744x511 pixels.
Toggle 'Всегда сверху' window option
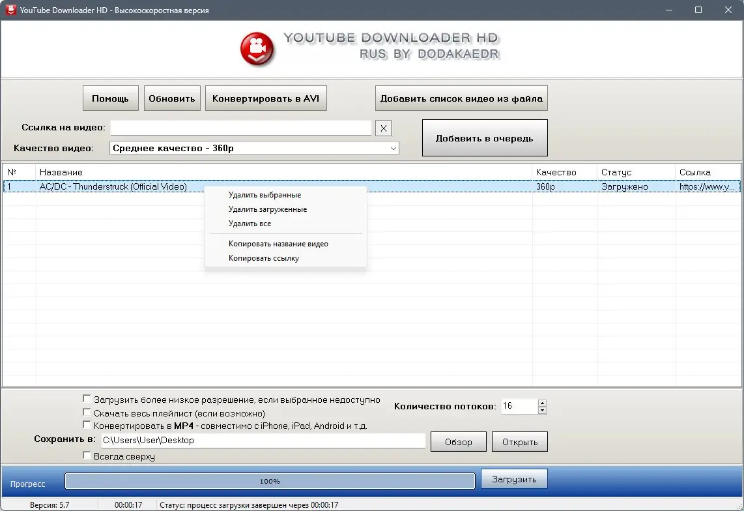click(x=87, y=456)
